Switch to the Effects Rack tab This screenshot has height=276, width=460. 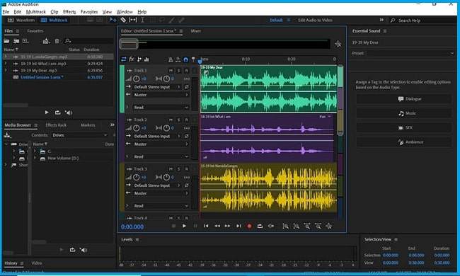point(56,125)
